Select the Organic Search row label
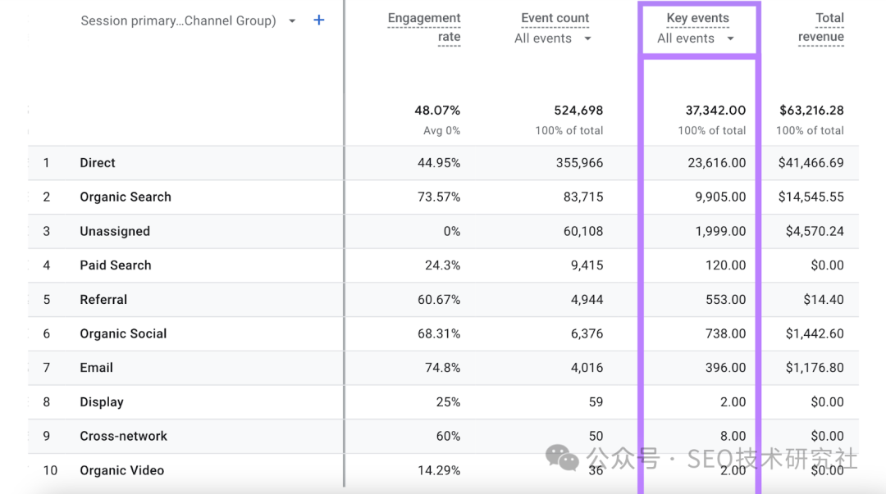This screenshot has width=886, height=494. tap(126, 197)
